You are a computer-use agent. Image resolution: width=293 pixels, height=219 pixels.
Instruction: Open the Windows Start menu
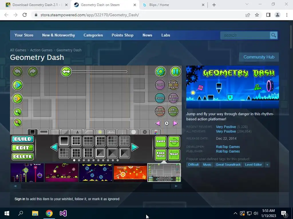pyautogui.click(x=7, y=213)
